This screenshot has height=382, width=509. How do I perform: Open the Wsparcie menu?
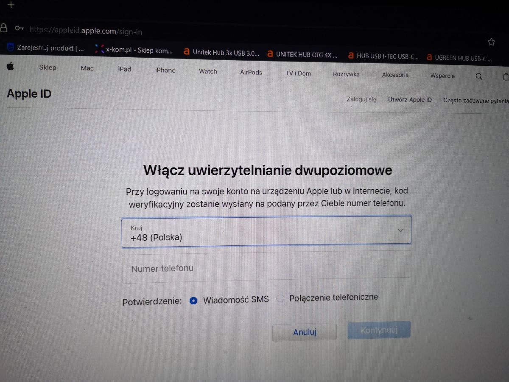[x=442, y=76]
